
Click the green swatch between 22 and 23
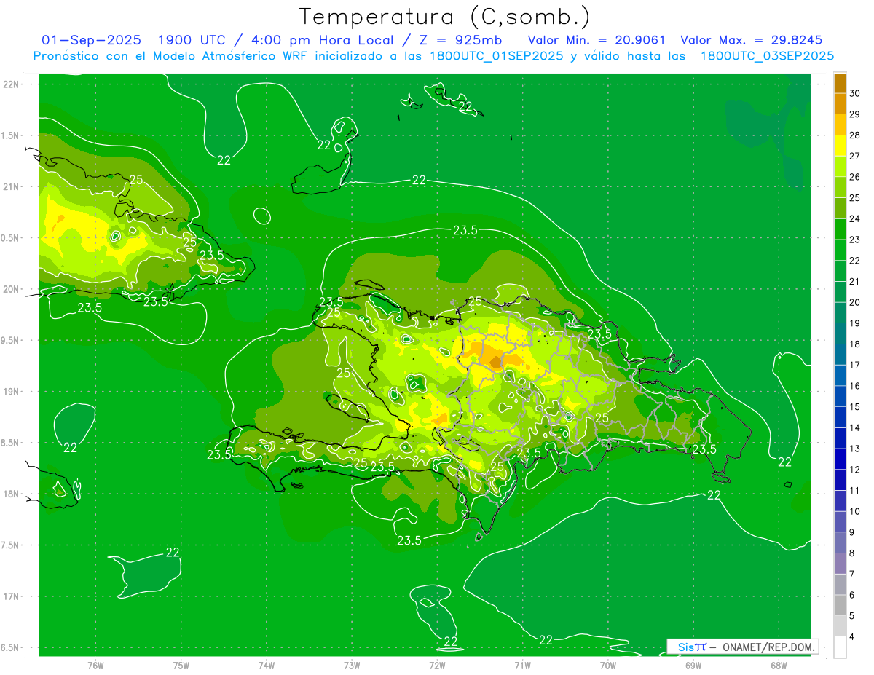coord(840,250)
